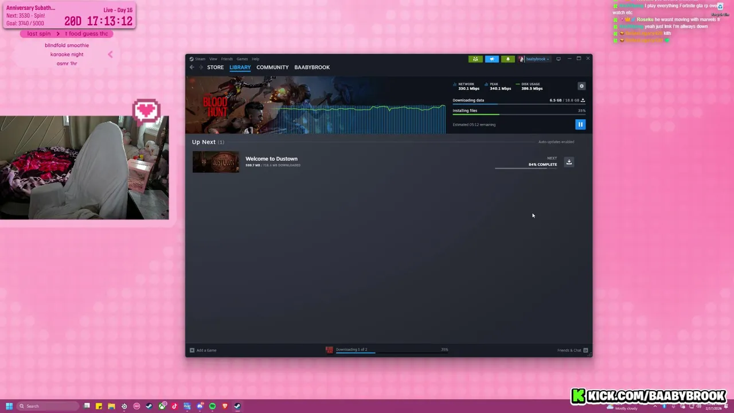Open the Games menu

242,59
